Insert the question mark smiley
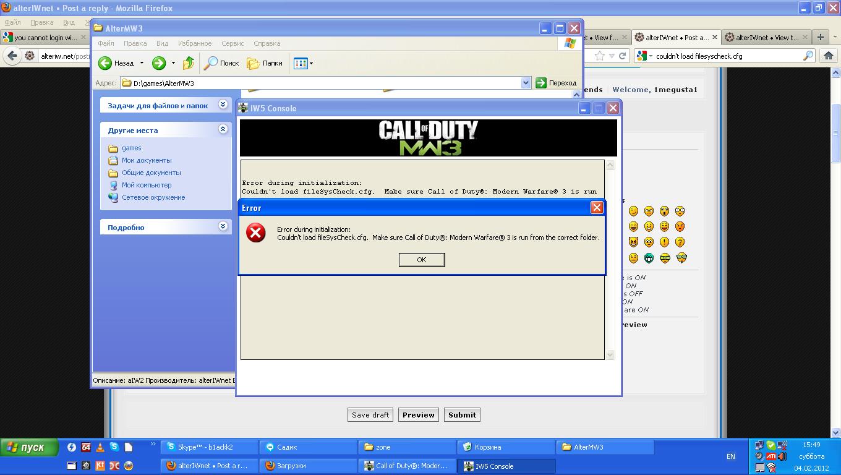 tap(680, 242)
